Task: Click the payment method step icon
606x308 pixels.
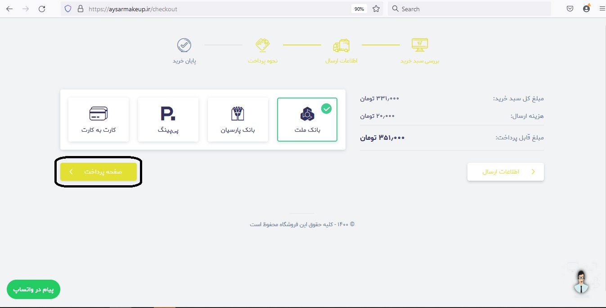Action: (x=263, y=45)
